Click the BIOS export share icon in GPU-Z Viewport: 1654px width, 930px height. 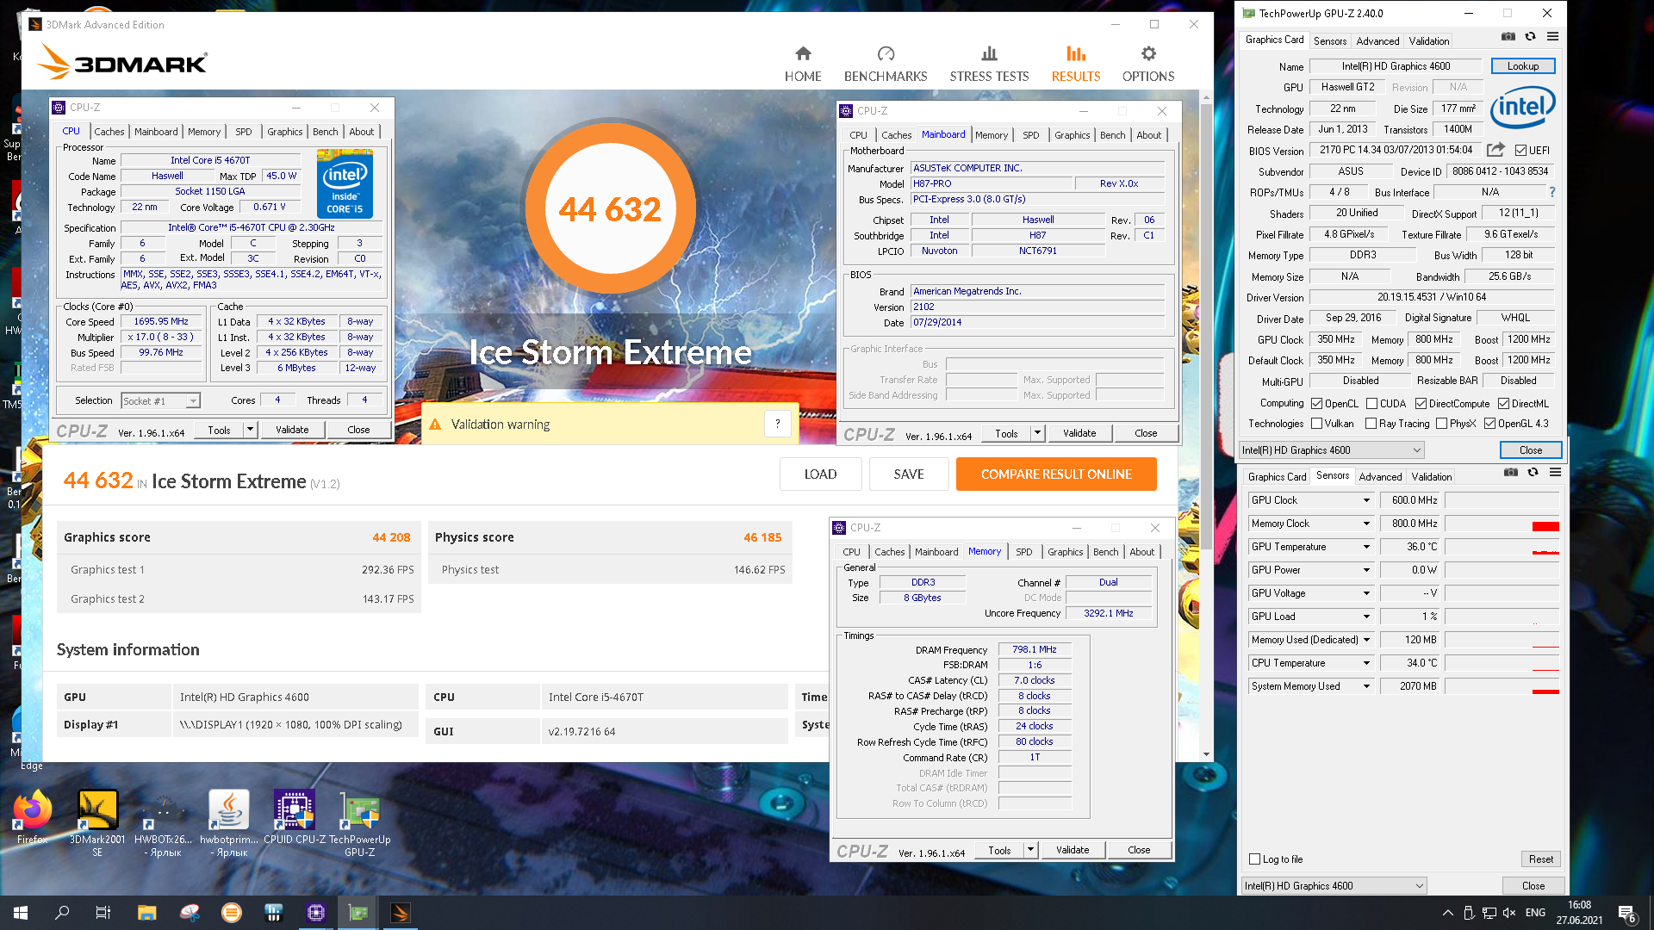point(1496,150)
